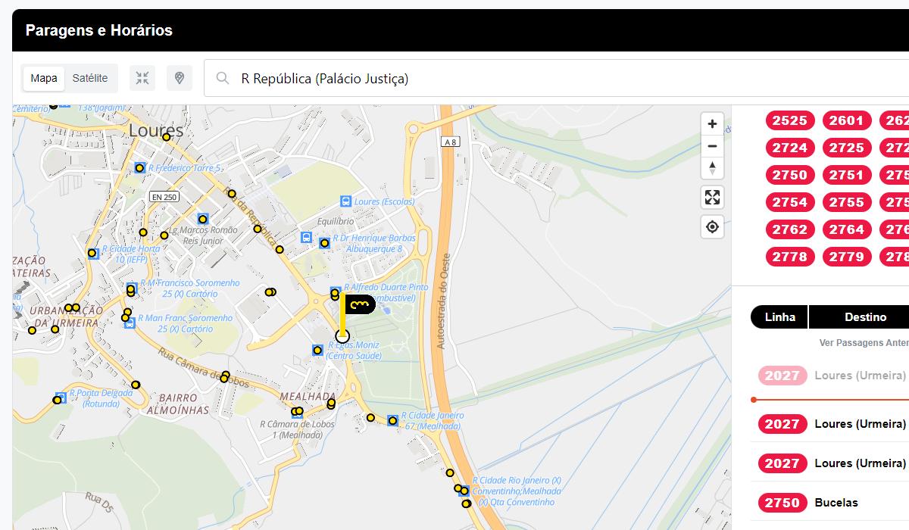
Task: Select line 2601 badge
Action: (845, 120)
